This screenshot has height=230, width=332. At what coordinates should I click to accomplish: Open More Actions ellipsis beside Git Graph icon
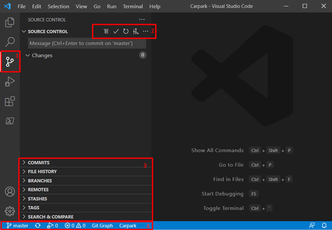(x=145, y=31)
